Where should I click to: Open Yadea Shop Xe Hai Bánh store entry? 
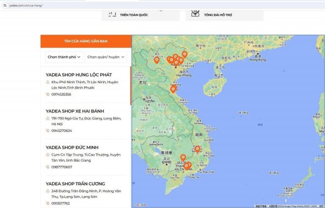(75, 111)
